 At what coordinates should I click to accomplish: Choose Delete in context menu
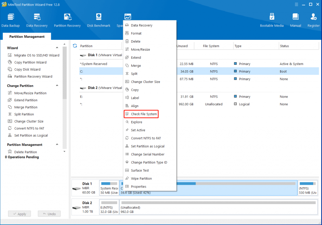(x=150, y=41)
